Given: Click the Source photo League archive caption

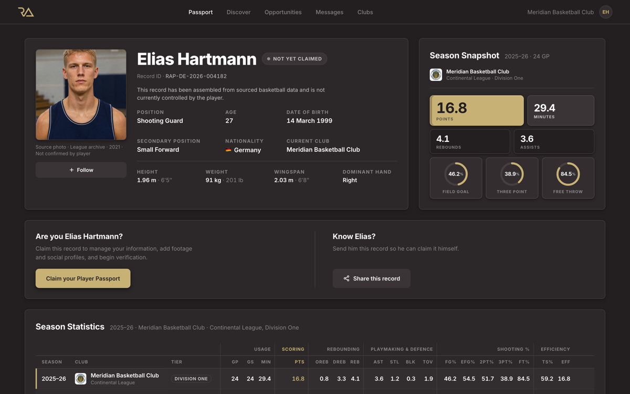Looking at the screenshot, I should pyautogui.click(x=79, y=150).
